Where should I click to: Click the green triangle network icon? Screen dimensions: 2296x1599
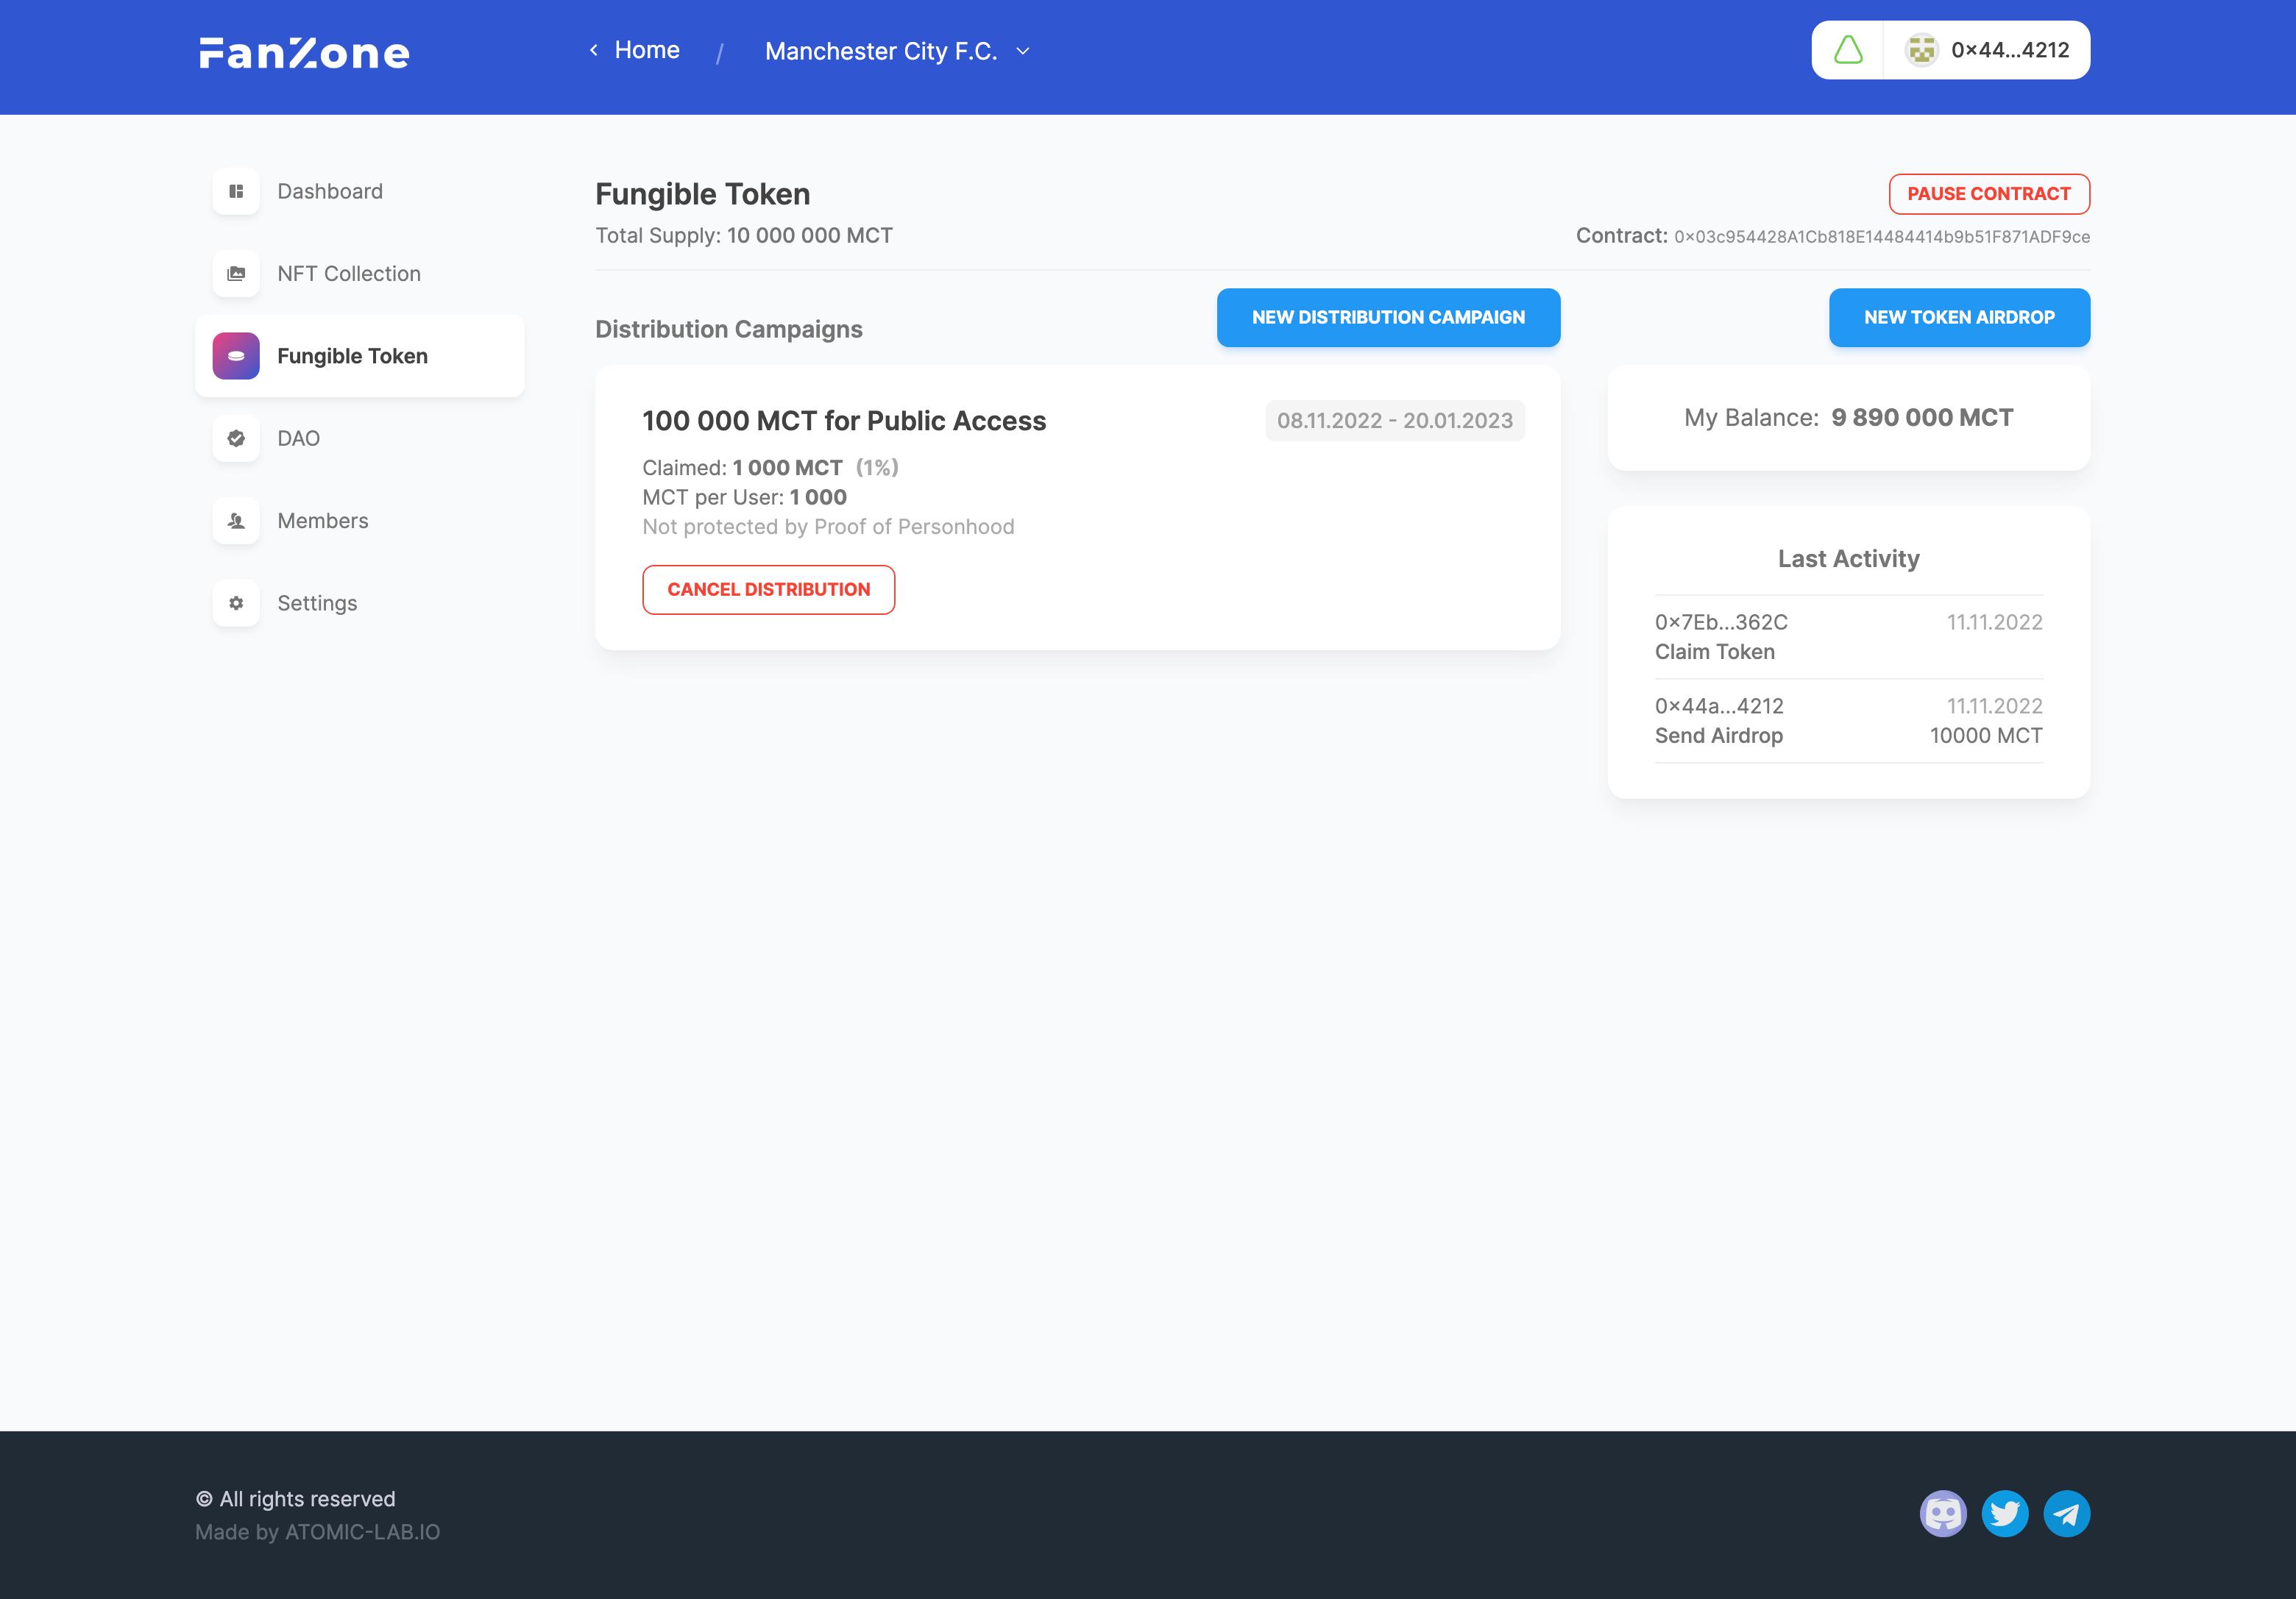click(x=1848, y=50)
